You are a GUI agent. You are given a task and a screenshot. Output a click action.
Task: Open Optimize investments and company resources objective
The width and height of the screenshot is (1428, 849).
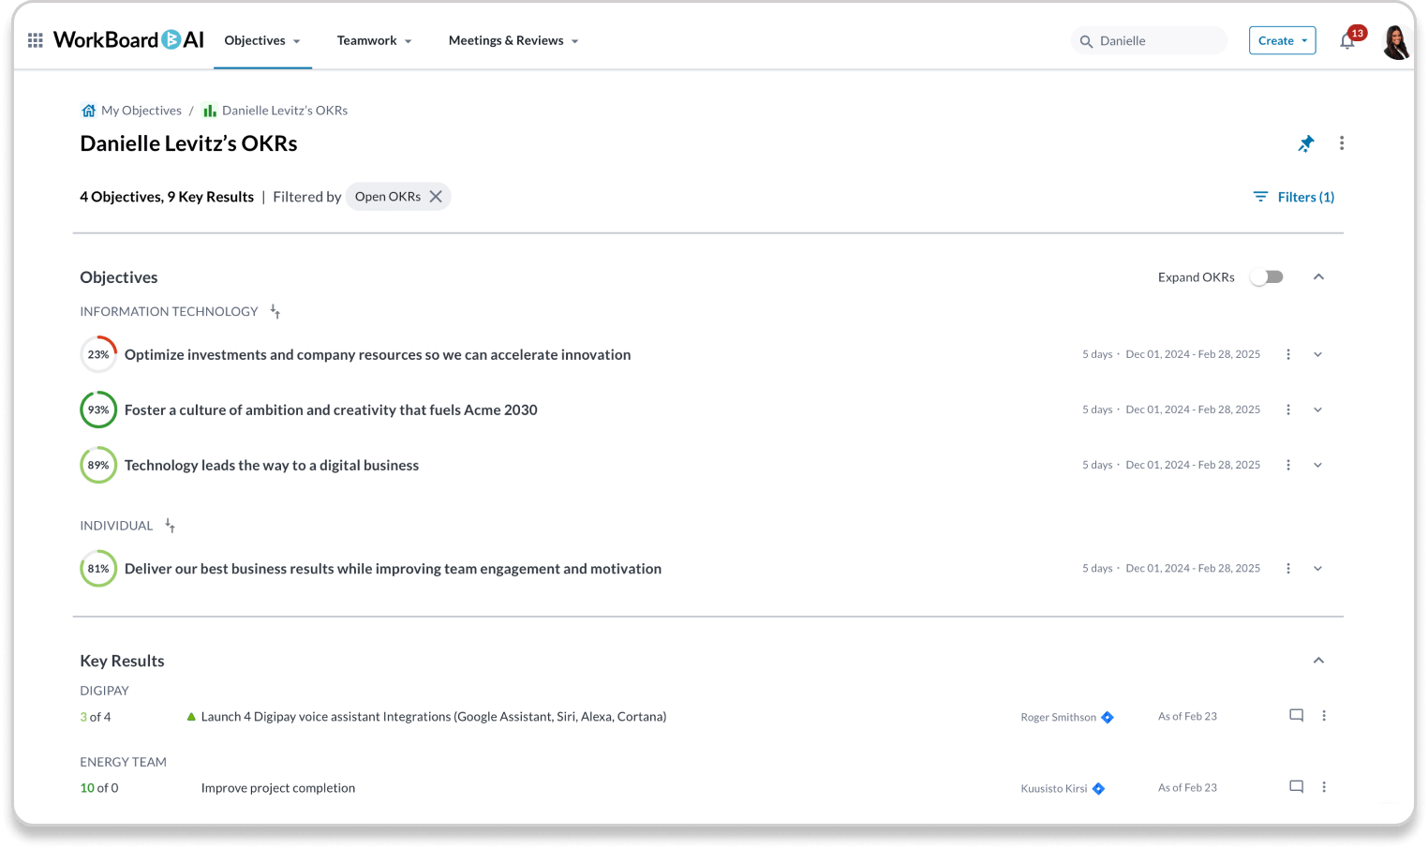point(378,354)
